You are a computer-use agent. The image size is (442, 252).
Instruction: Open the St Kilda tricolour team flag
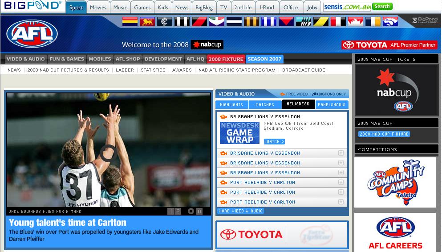point(338,22)
